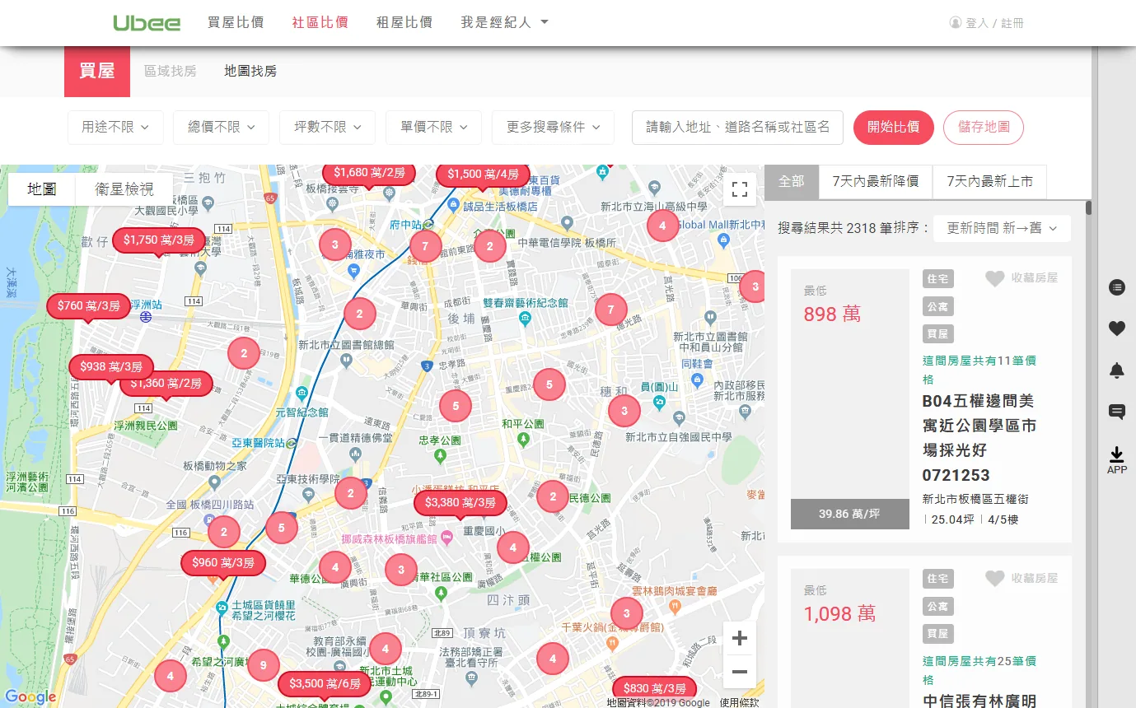
Task: Go to 租屋比價 menu
Action: click(x=404, y=23)
